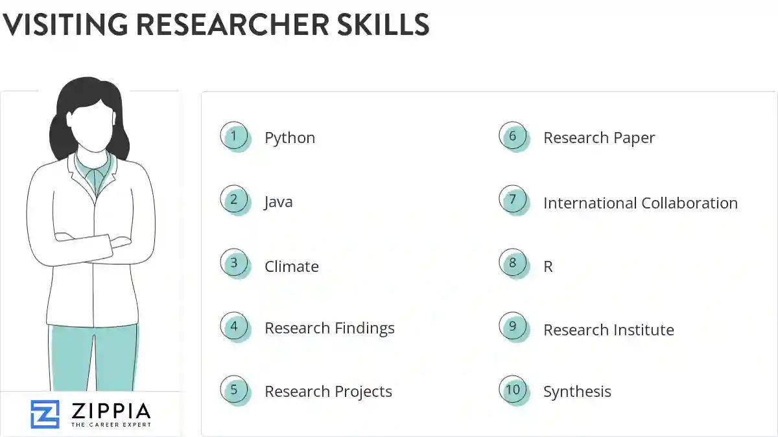Click the number 8 circle badge
This screenshot has height=437, width=778.
[513, 263]
